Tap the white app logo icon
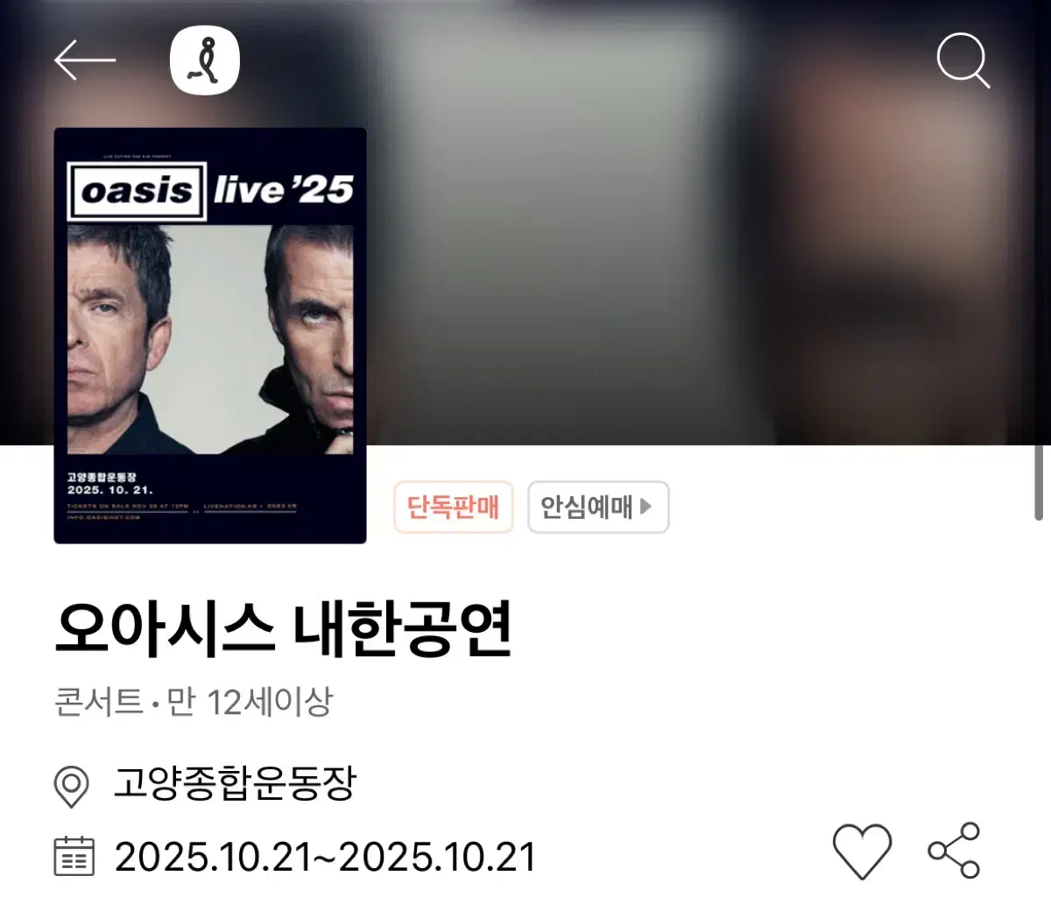 click(204, 60)
